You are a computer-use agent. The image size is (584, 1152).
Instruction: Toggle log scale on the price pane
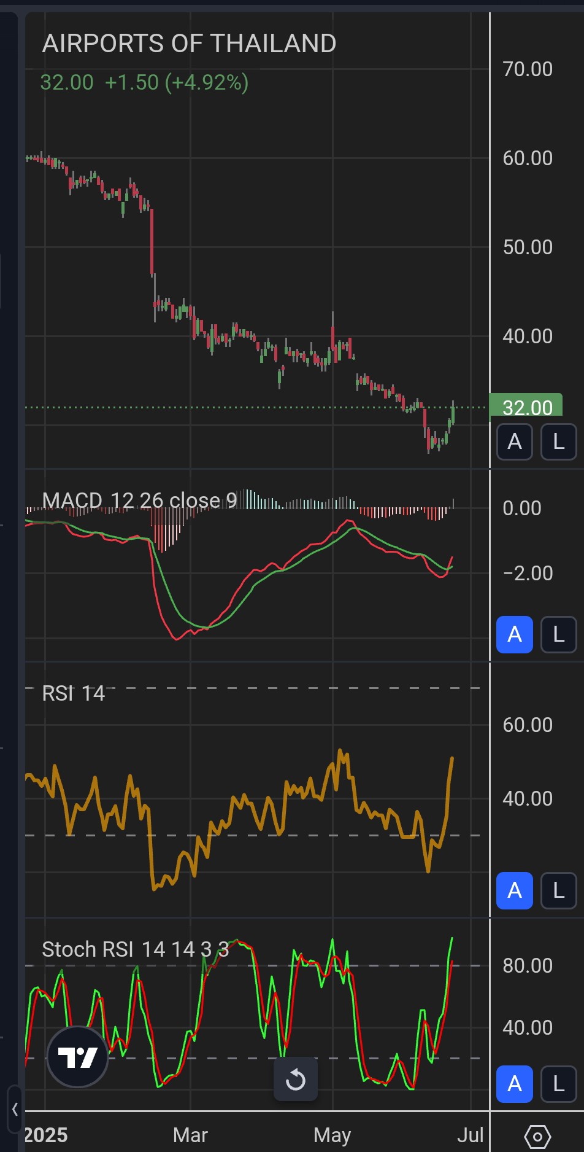click(x=558, y=442)
